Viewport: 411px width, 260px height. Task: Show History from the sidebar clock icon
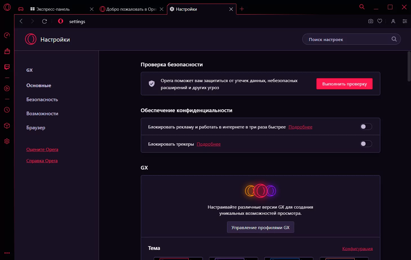point(7,110)
